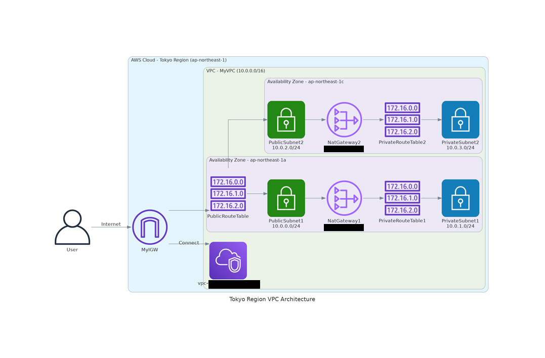Image resolution: width=545 pixels, height=358 pixels.
Task: Select the '10.0.3.0/24' CIDR text
Action: (x=460, y=148)
